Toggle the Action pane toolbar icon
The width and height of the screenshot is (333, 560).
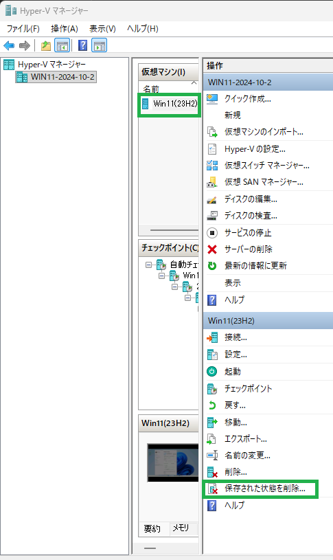pos(100,46)
